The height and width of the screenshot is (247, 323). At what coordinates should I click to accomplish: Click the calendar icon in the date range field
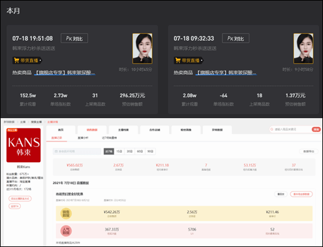click(x=56, y=151)
